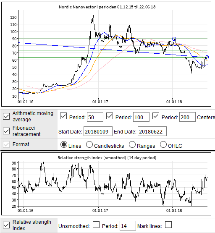Click the Mark lines label
This screenshot has width=215, height=233.
[149, 226]
